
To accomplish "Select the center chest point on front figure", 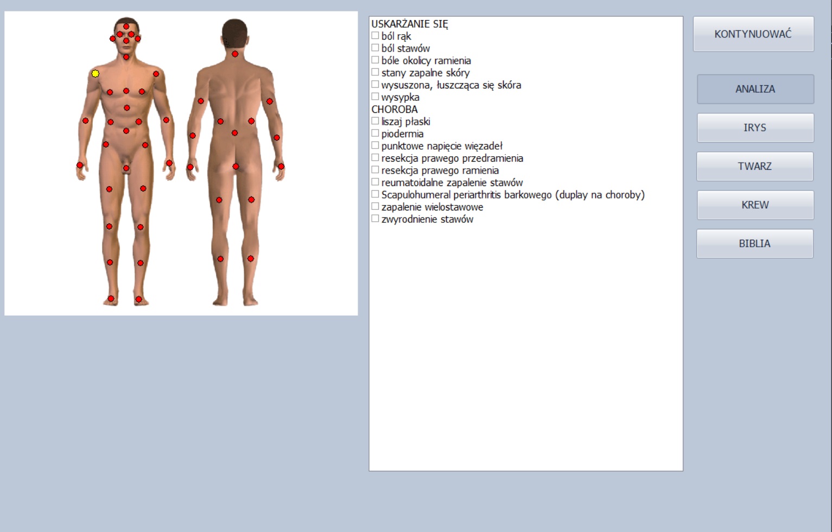I will click(x=126, y=91).
